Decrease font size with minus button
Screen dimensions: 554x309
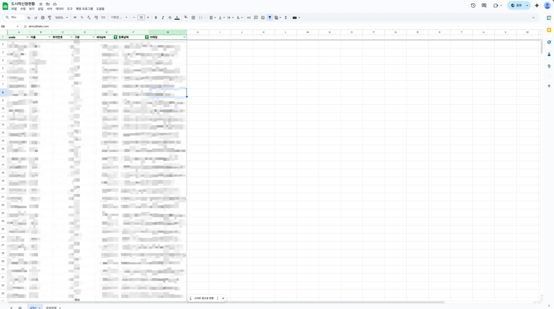pyautogui.click(x=134, y=18)
